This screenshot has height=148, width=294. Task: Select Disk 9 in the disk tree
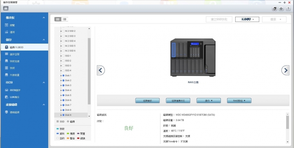click(68, 115)
